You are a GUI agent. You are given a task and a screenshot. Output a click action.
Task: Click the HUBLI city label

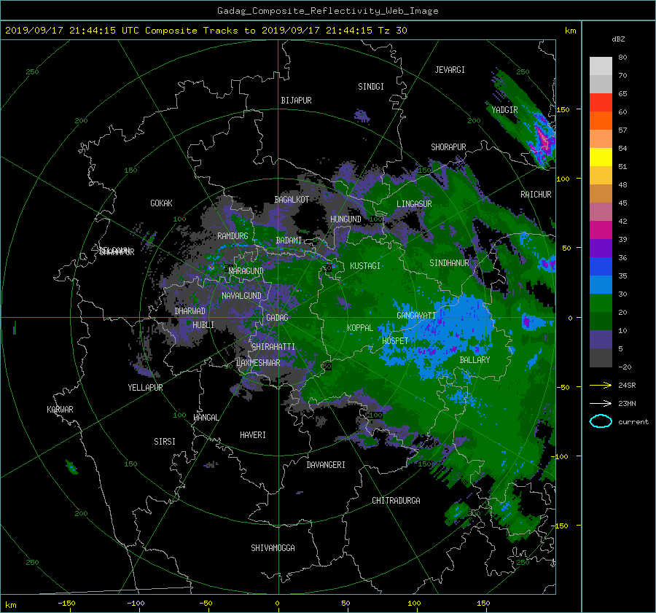(x=203, y=324)
